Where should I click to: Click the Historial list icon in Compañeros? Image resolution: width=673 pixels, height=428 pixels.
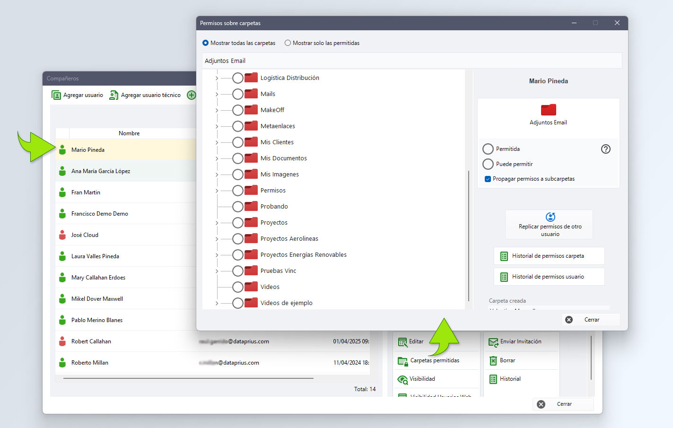493,379
